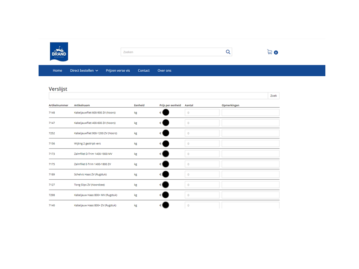Viewport: 359px width, 269px height.
Task: Focus the Verslijst filter field
Action: coord(158,95)
